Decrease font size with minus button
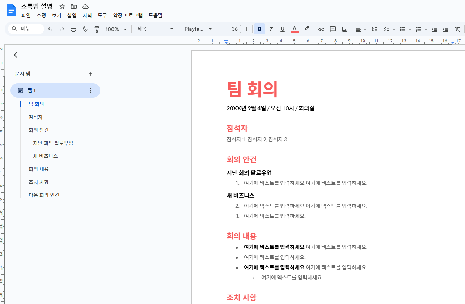Viewport: 465px width, 304px height. [223, 29]
